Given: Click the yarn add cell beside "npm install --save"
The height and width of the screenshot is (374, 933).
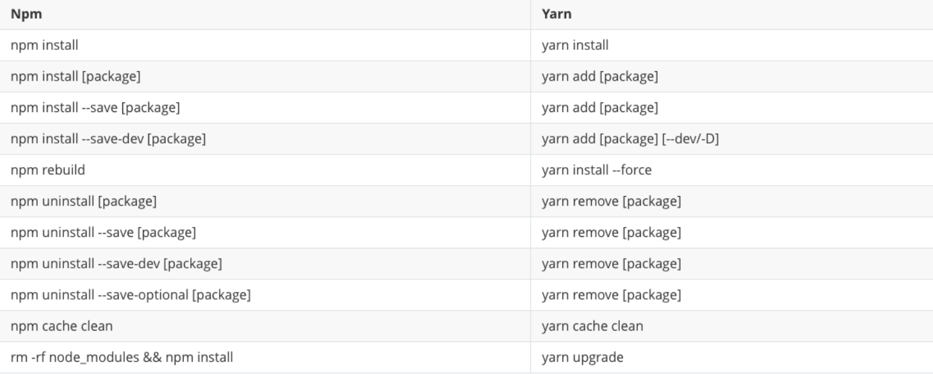Looking at the screenshot, I should (x=600, y=108).
